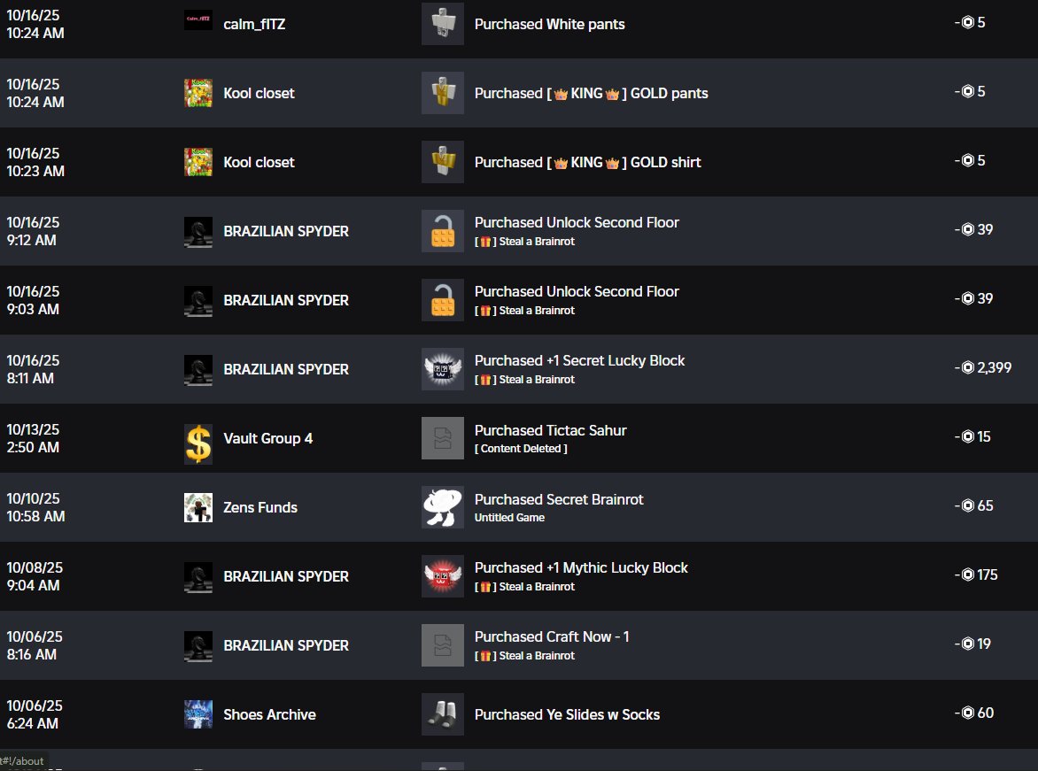Click the Secret Lucky Block thumbnail
1038x771 pixels.
(442, 369)
